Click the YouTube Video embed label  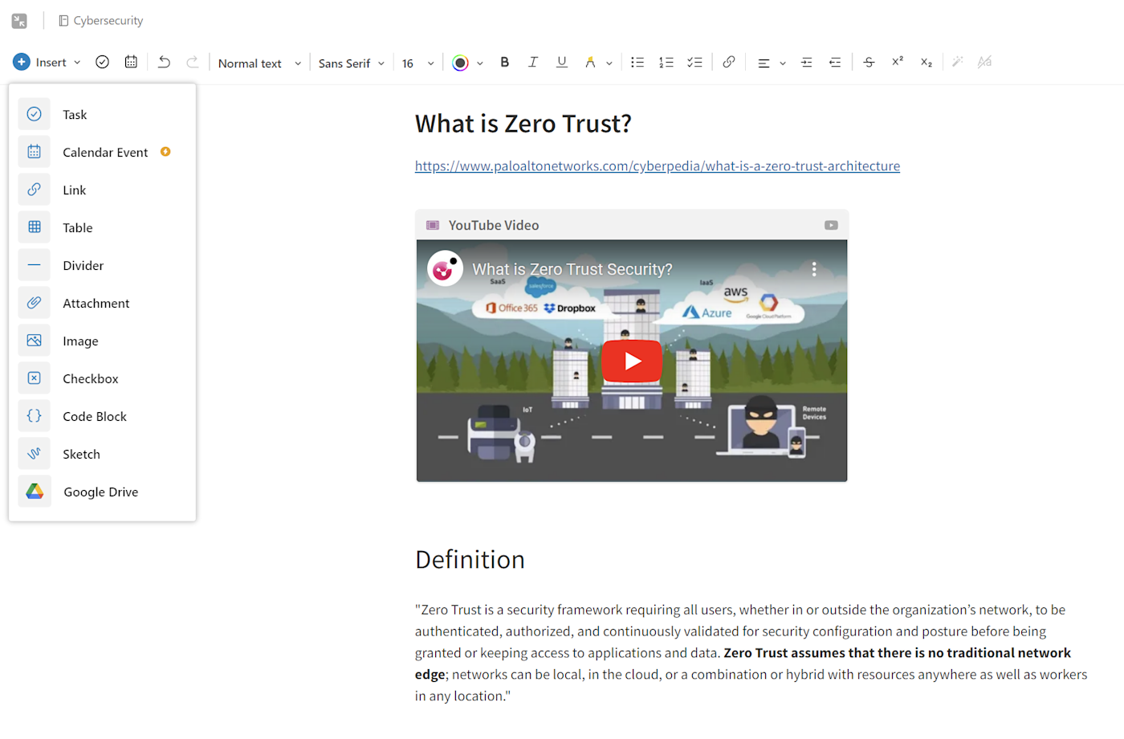(494, 226)
